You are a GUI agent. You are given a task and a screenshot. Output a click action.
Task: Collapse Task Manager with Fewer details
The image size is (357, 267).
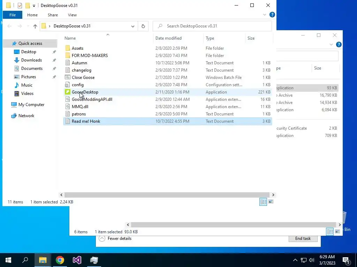(115, 238)
